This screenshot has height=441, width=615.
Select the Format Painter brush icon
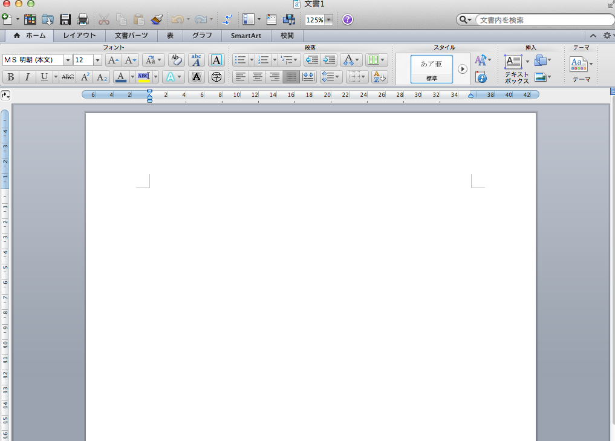[157, 19]
